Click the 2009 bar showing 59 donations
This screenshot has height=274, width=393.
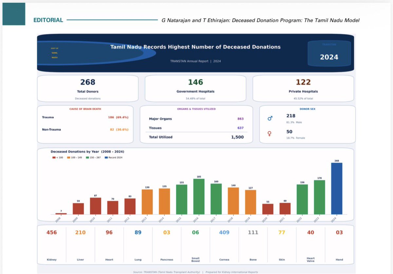click(78, 209)
